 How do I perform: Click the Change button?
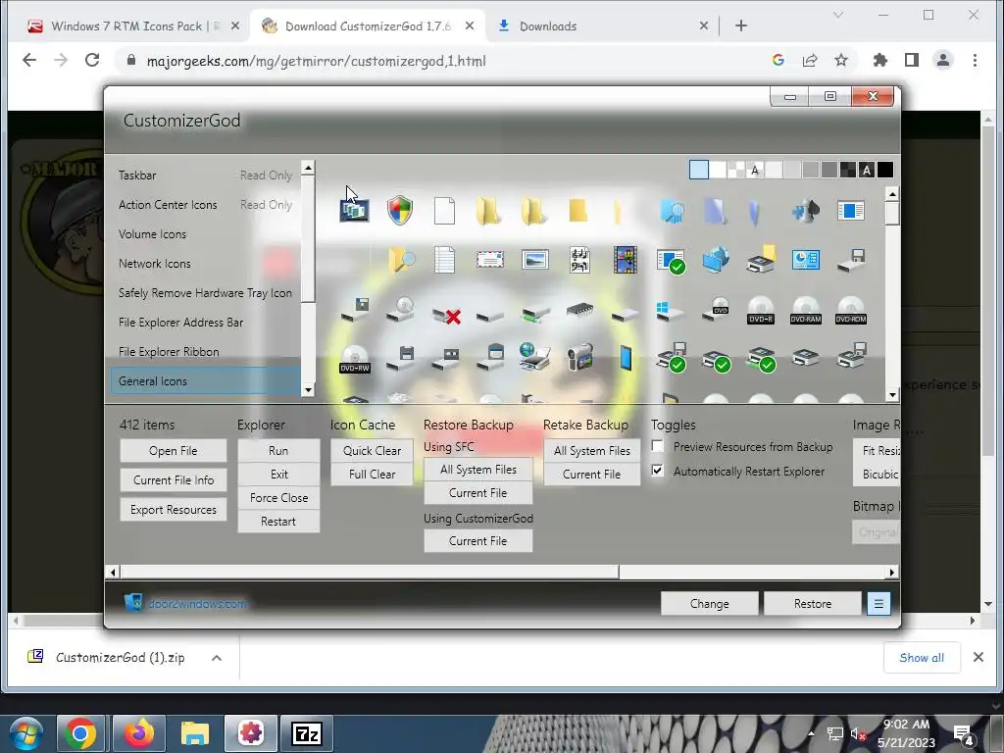pyautogui.click(x=710, y=604)
